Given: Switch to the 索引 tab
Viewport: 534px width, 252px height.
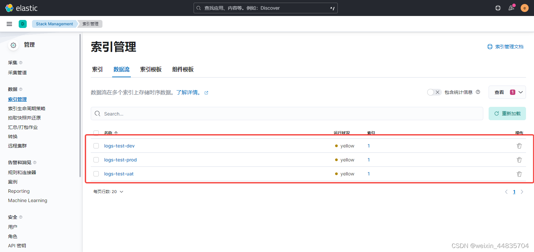Looking at the screenshot, I should point(97,69).
